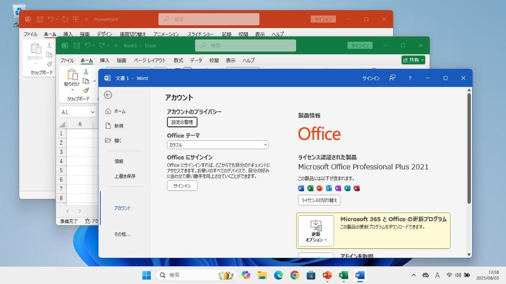Click the Word account page scrollbar
This screenshot has width=506, height=284.
coord(469,148)
